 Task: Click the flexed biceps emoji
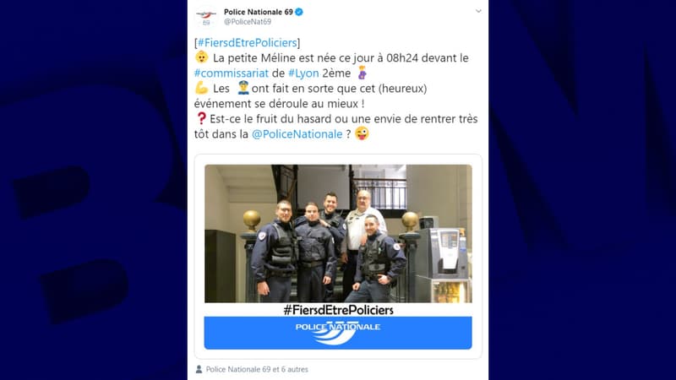click(x=201, y=88)
